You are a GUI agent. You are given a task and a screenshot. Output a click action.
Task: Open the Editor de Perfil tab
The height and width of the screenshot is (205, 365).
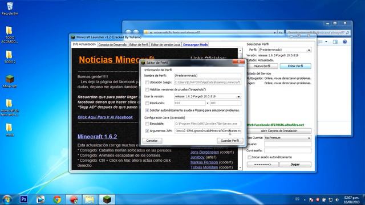139,44
